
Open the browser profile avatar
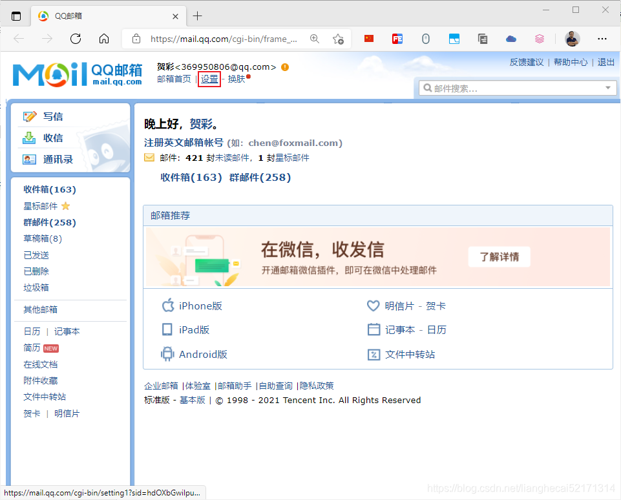573,39
